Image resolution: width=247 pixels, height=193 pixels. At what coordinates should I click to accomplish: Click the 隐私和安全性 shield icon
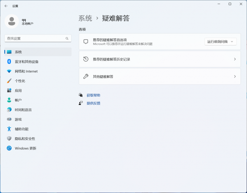9,138
